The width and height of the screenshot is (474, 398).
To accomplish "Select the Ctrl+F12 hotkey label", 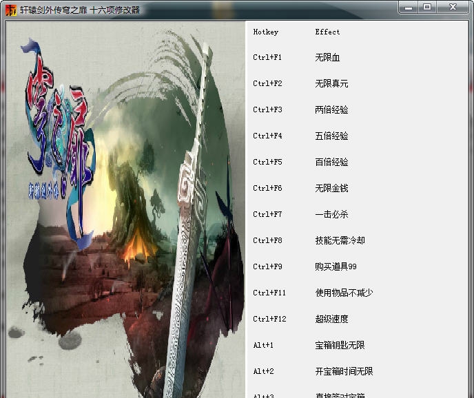I will click(269, 319).
